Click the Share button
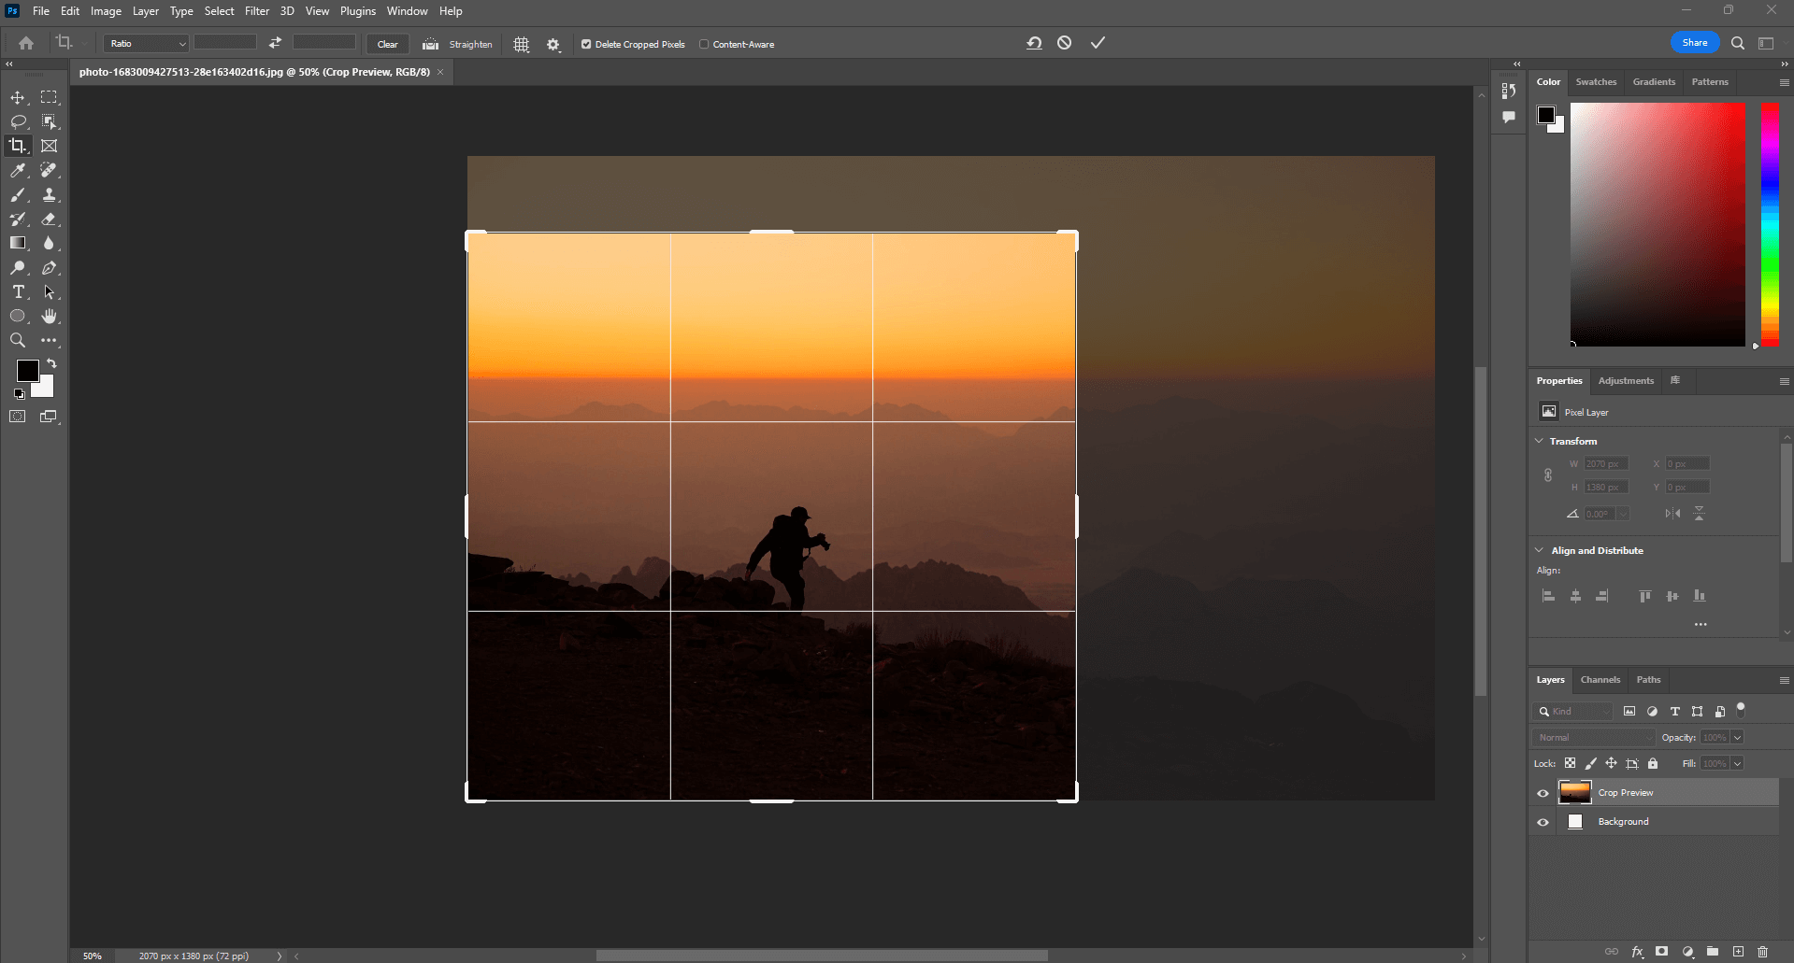This screenshot has height=963, width=1794. [1694, 43]
